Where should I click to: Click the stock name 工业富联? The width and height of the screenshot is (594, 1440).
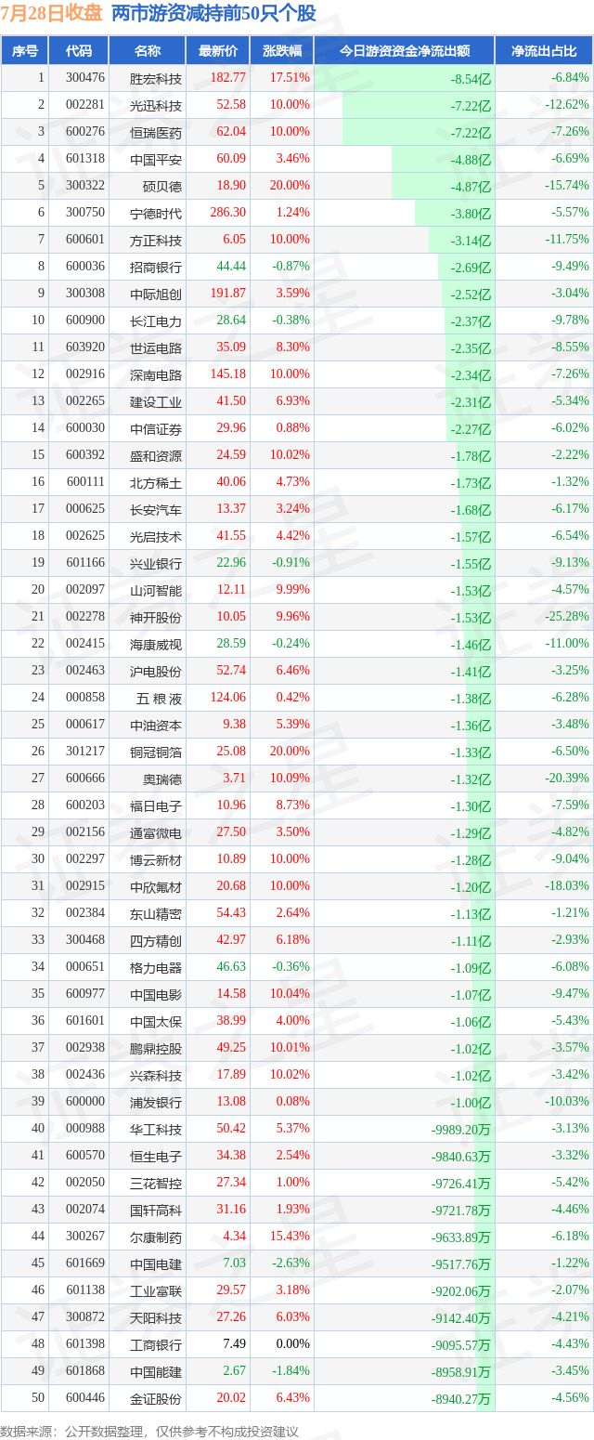156,1290
